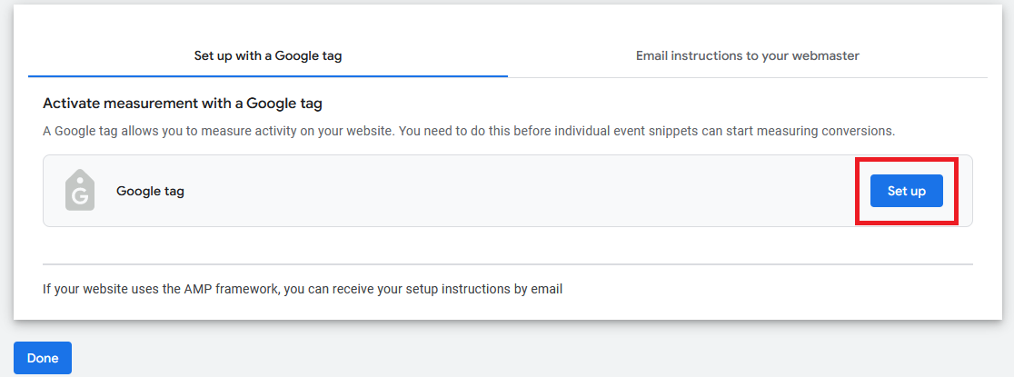Click the AMP framework setup instructions note
The width and height of the screenshot is (1014, 377).
[303, 290]
